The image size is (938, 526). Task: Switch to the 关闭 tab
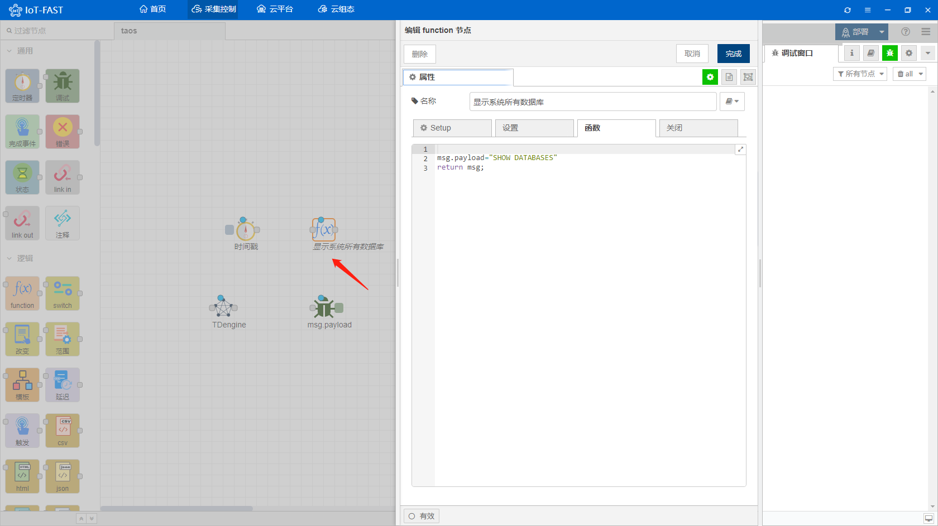tap(698, 128)
